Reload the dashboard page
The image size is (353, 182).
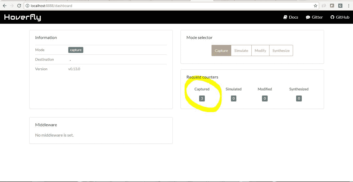coord(19,6)
